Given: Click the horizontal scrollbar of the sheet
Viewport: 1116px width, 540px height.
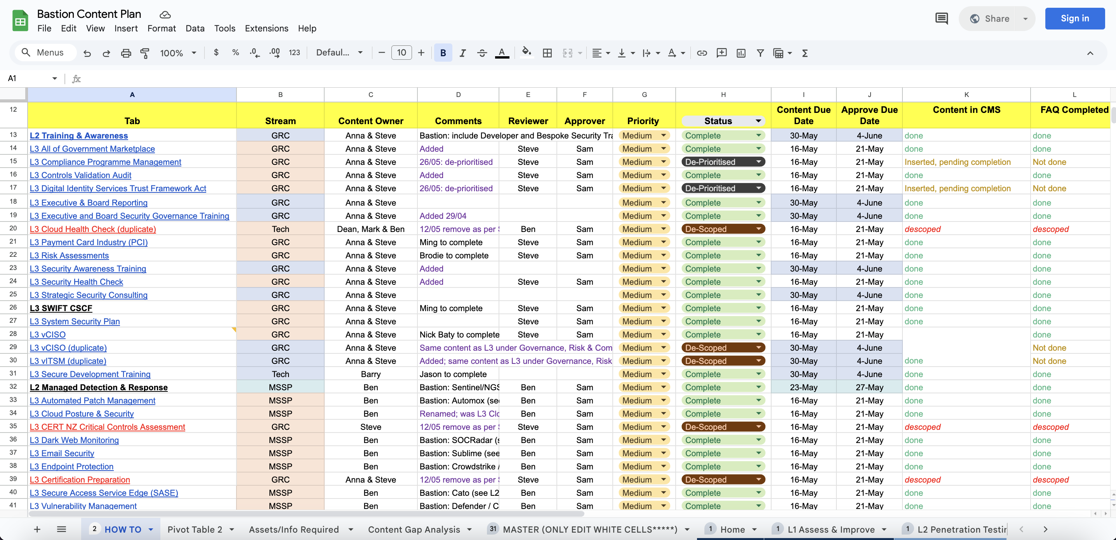Looking at the screenshot, I should tap(306, 514).
